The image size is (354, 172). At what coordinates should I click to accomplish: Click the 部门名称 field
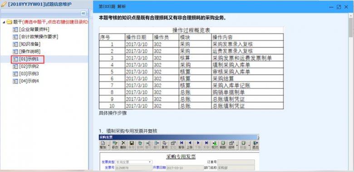(236, 168)
